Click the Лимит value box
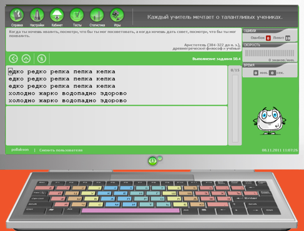The image size is (304, 231). (x=288, y=38)
